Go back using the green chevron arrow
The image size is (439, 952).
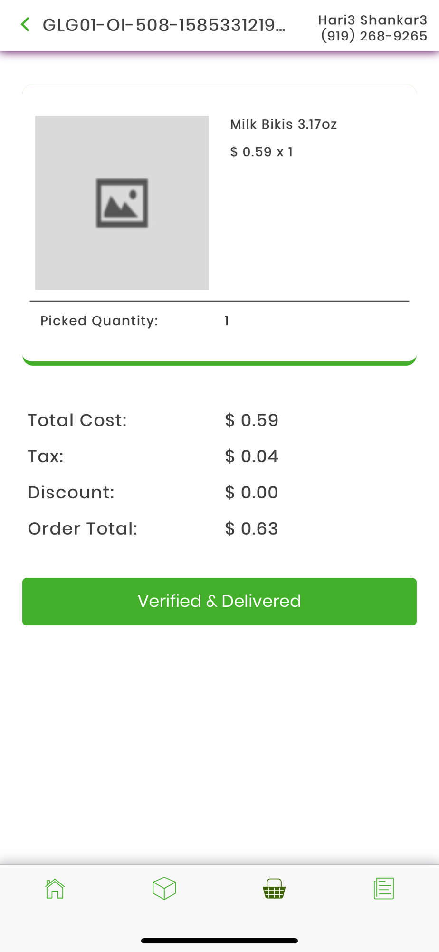point(25,24)
